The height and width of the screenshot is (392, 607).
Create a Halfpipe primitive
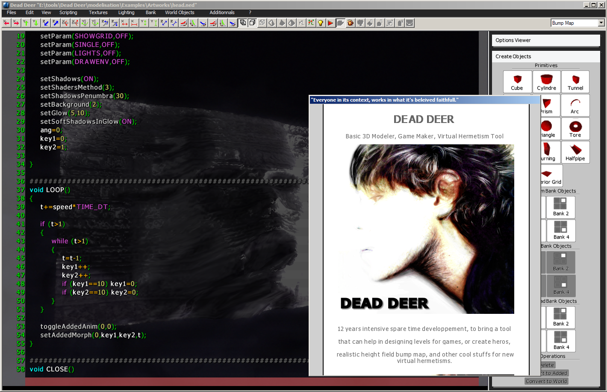(575, 152)
